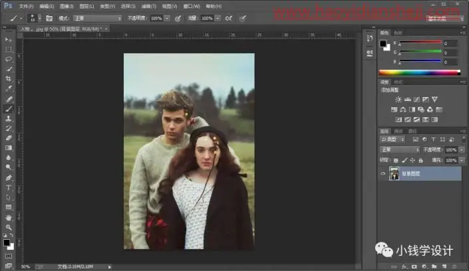Screen dimensions: 469x271
Task: Select the Zoom tool
Action: click(9, 228)
